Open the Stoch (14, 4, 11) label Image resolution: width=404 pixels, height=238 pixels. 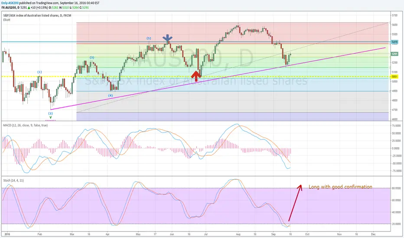[x=13, y=180]
